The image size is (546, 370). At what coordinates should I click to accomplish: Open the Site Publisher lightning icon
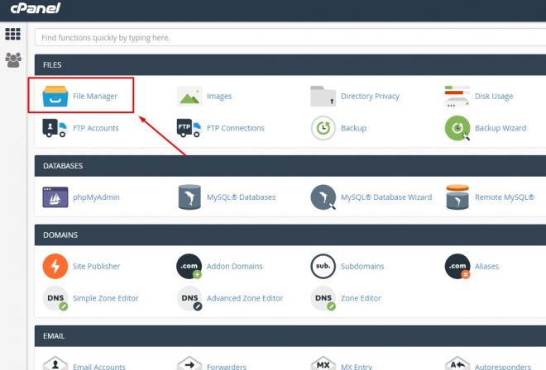tap(55, 267)
